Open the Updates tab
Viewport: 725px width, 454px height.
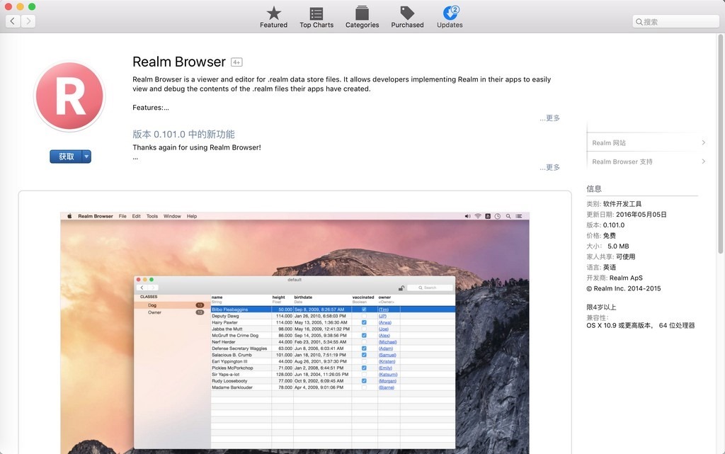click(x=450, y=18)
